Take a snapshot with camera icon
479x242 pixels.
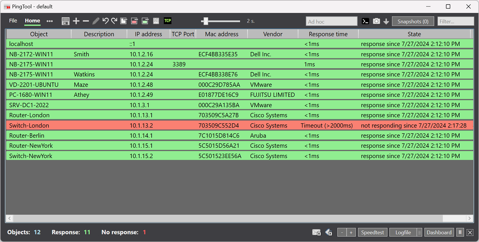pos(376,21)
